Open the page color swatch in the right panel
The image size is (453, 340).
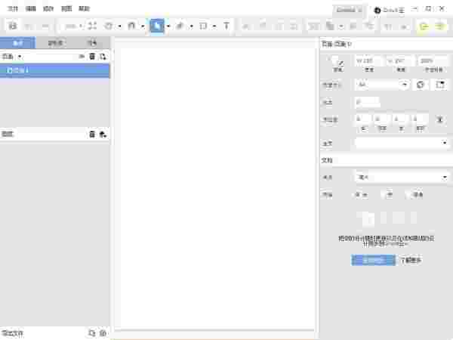337,61
